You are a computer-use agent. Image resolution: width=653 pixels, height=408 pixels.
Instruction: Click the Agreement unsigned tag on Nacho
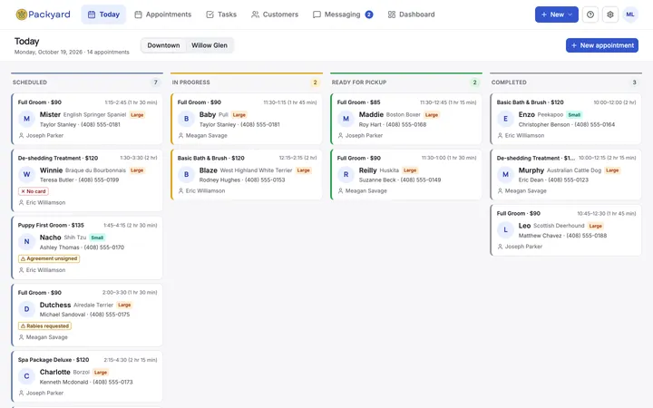(49, 258)
